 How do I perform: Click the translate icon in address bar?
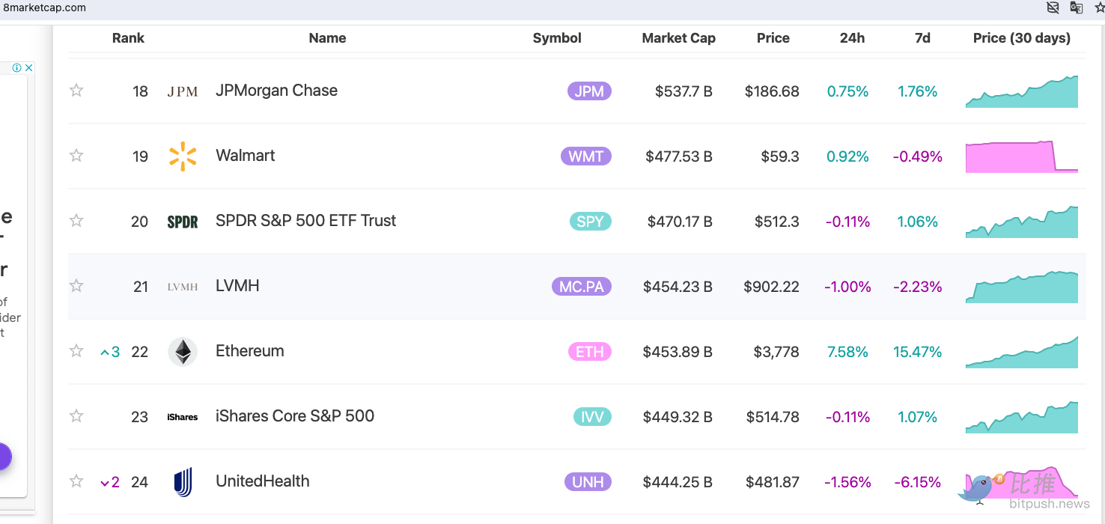click(1076, 7)
